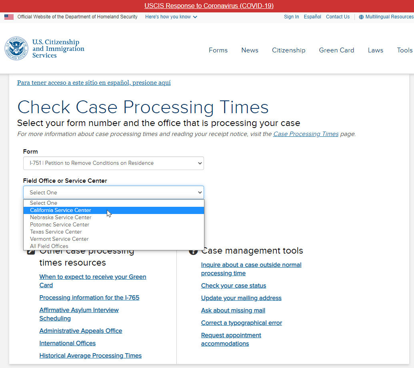Open the Laws navigation menu
Viewport: 414px width, 368px height.
pos(376,50)
